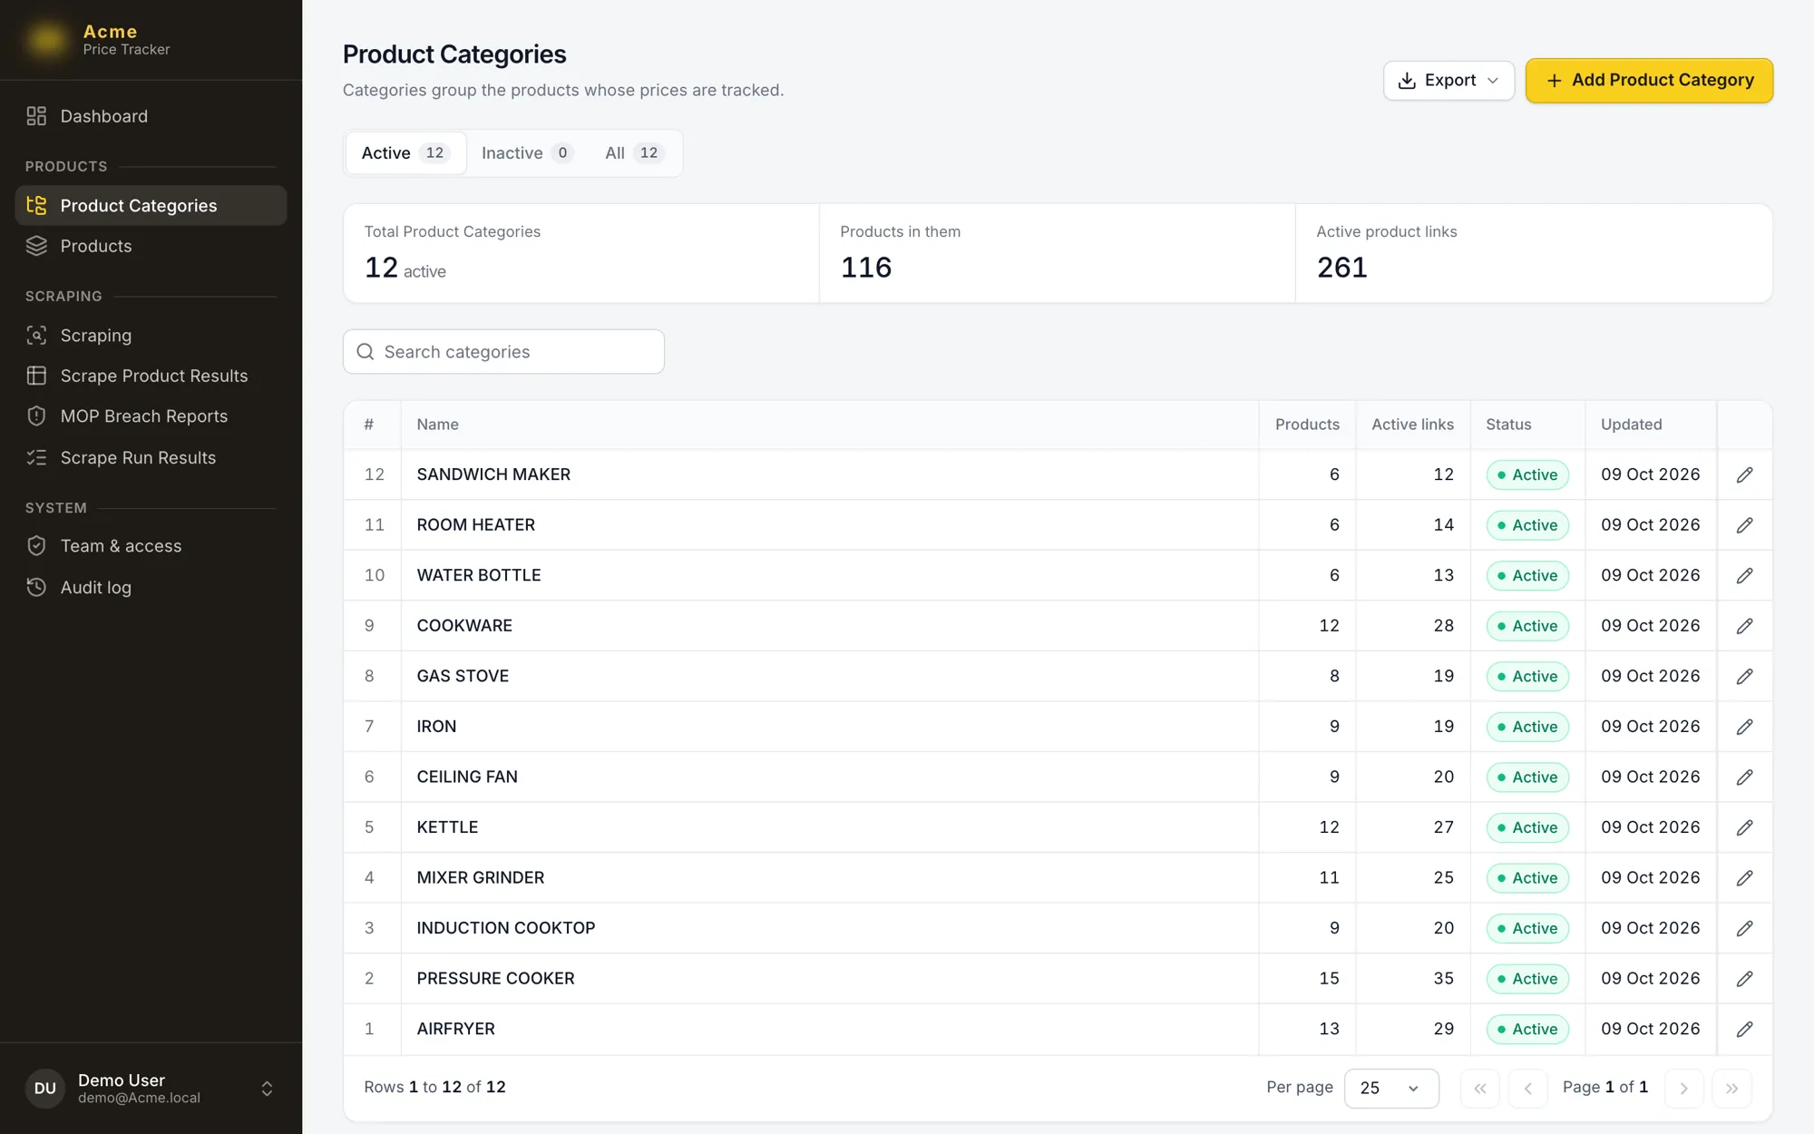Edit the SANDWICH MAKER category with pencil icon
The image size is (1814, 1134).
point(1744,474)
